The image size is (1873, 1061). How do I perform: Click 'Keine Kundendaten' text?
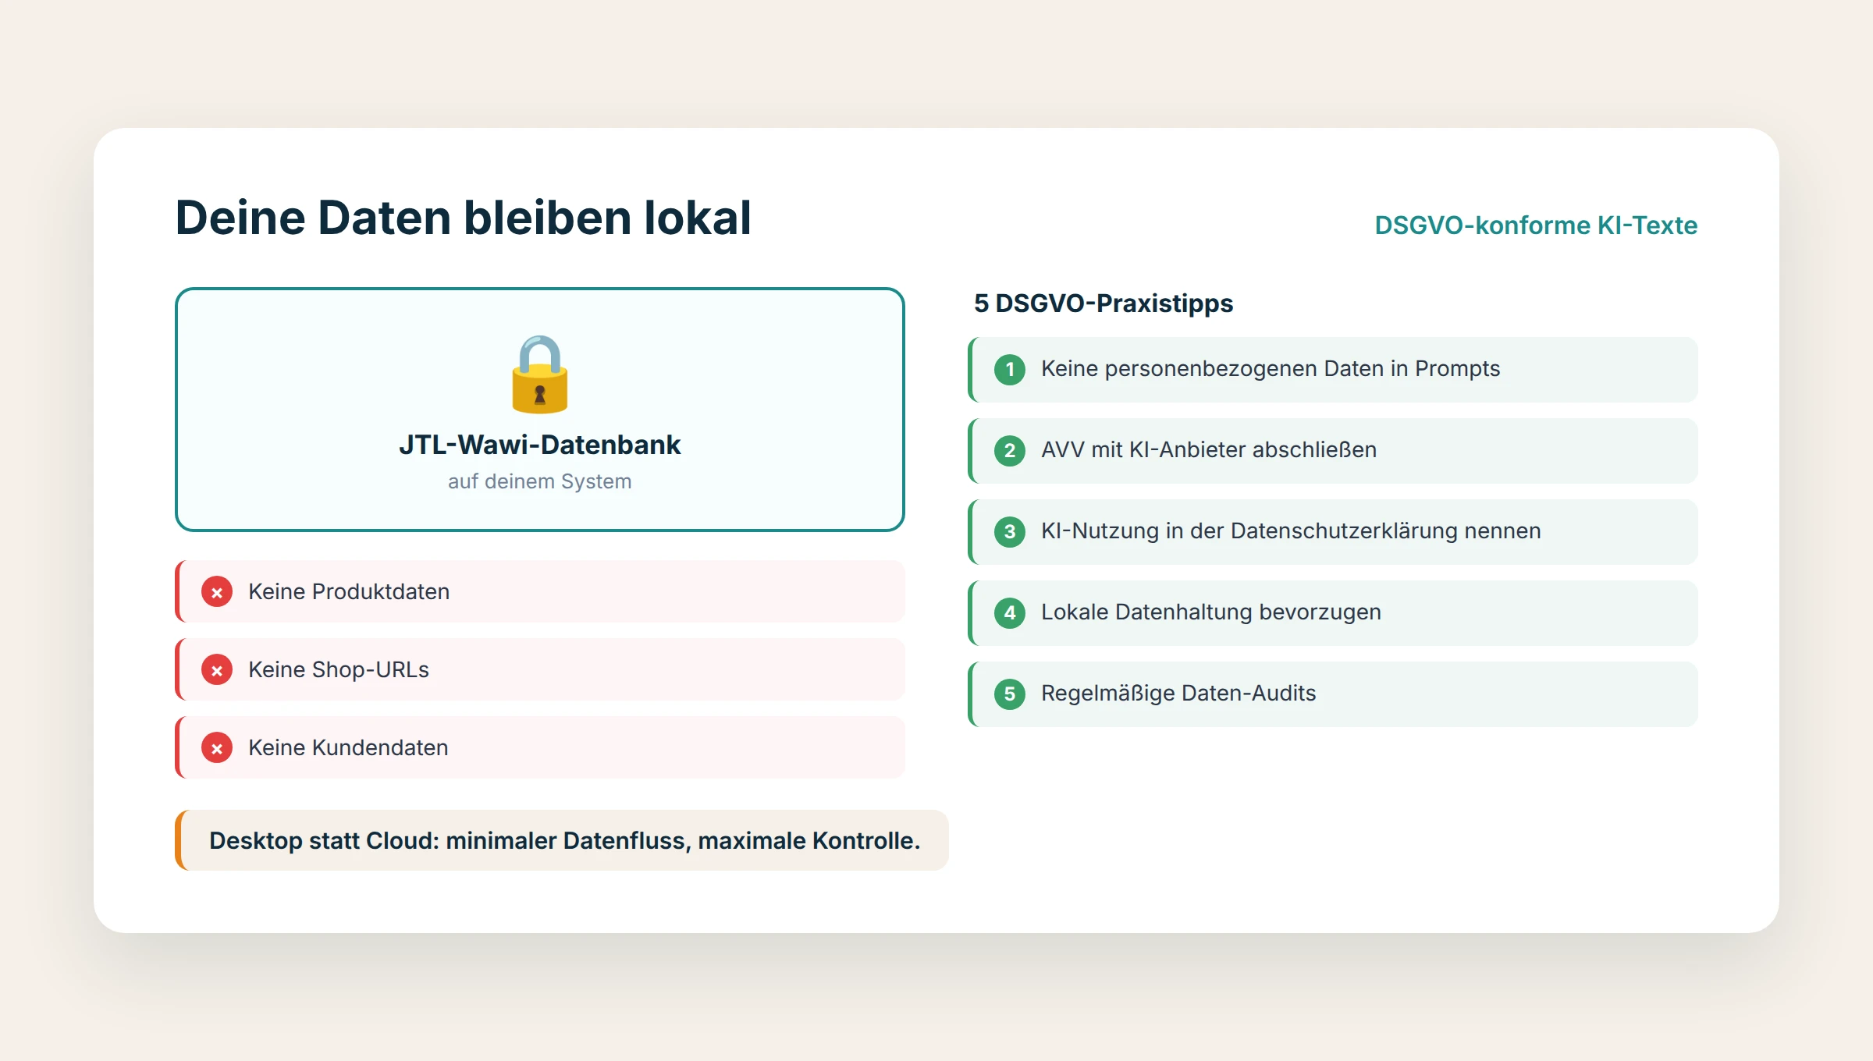348,747
